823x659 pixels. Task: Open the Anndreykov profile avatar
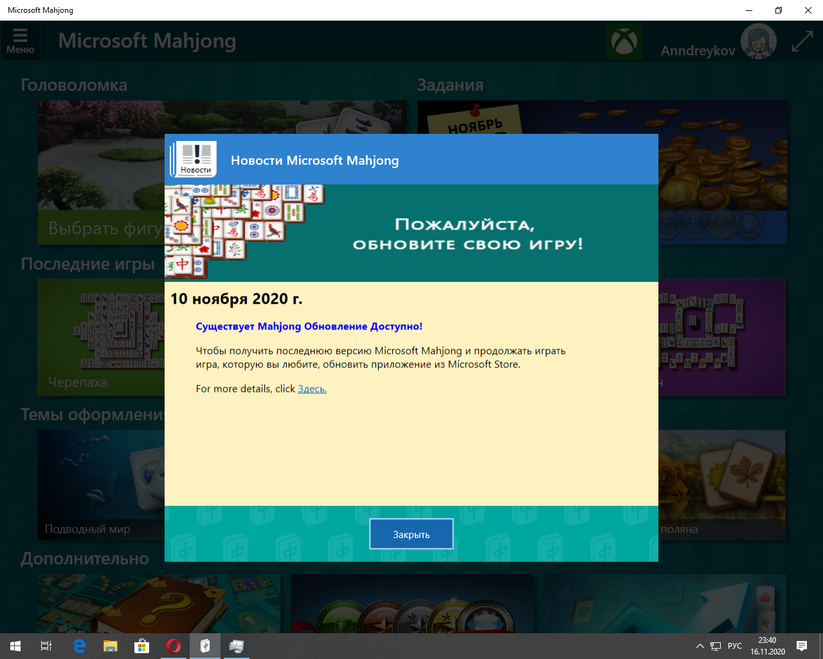[758, 42]
